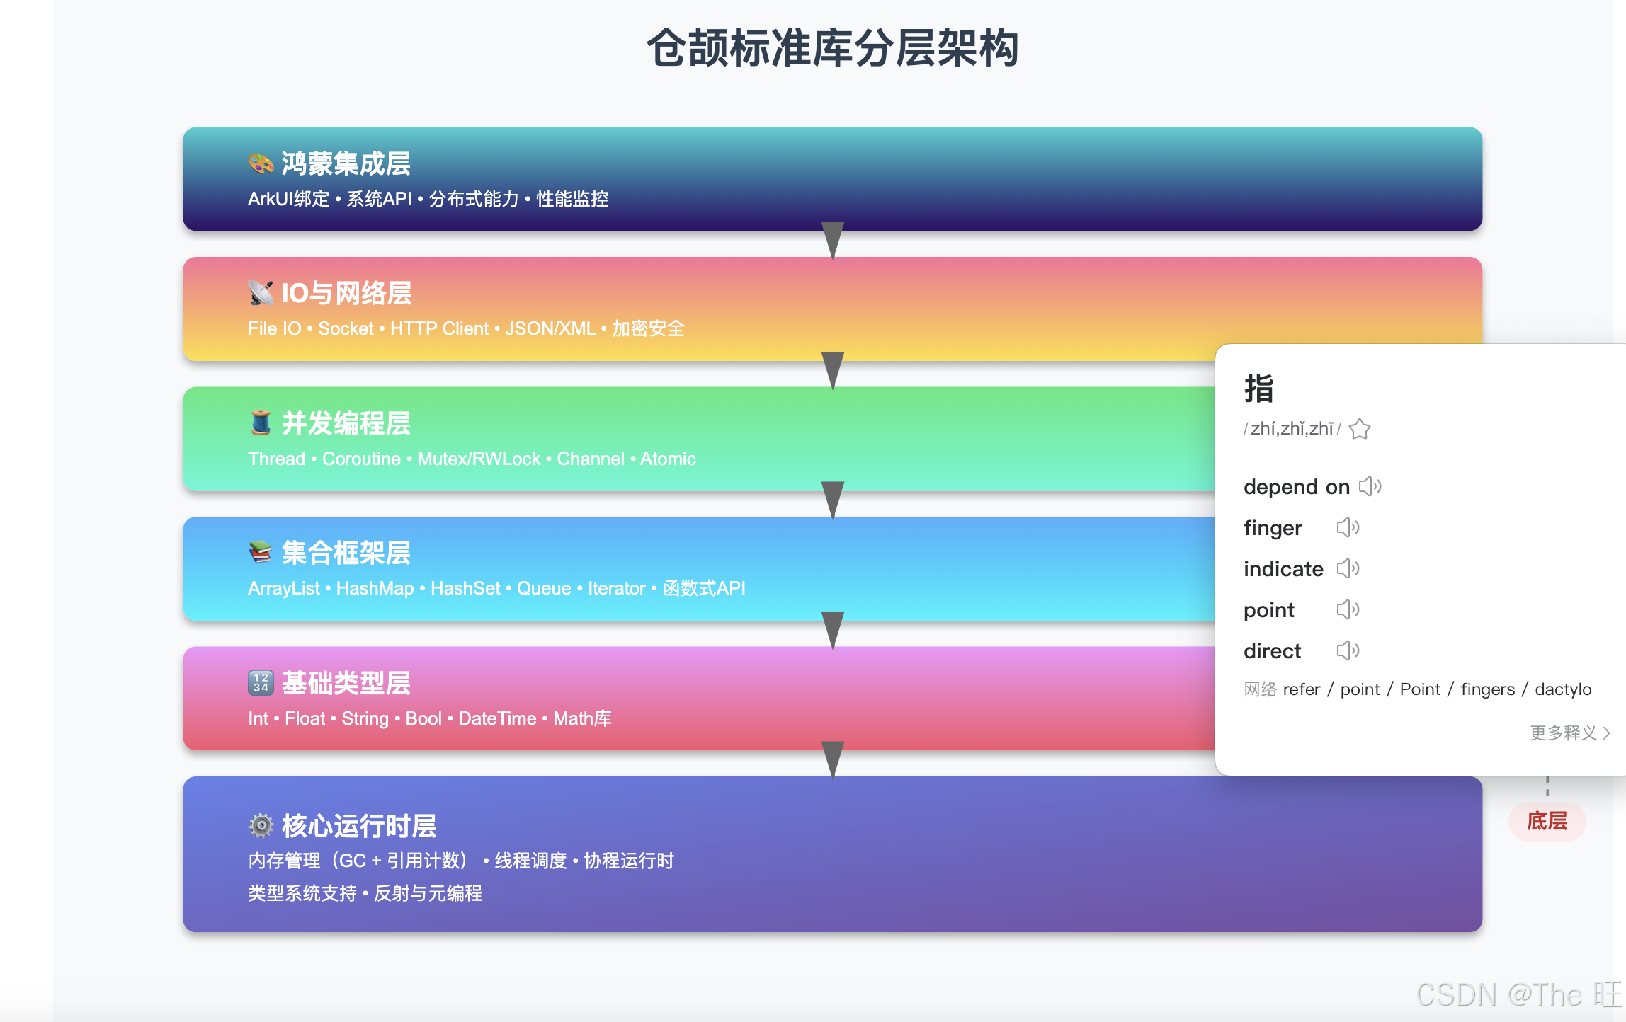Click the 底层 red label badge

1547,821
